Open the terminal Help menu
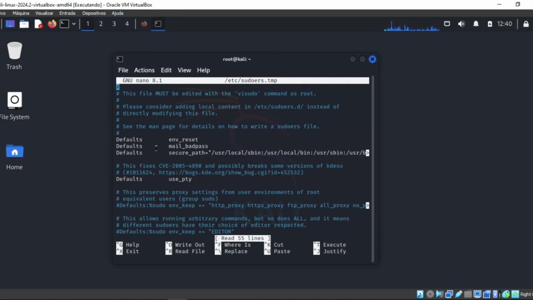The height and width of the screenshot is (300, 533). pos(203,70)
